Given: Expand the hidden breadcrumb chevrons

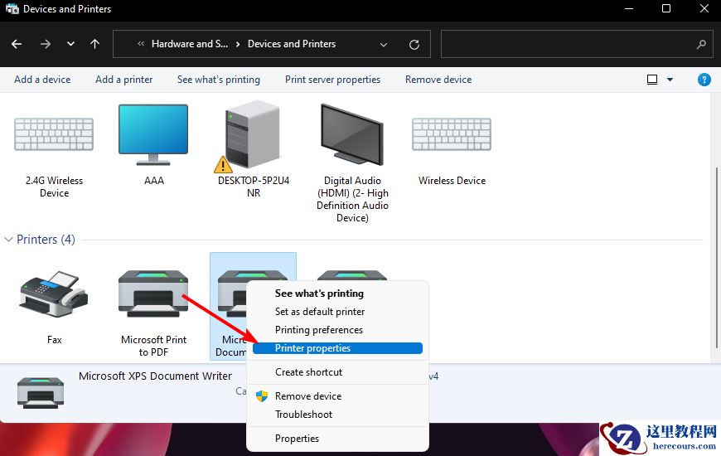Looking at the screenshot, I should [141, 44].
